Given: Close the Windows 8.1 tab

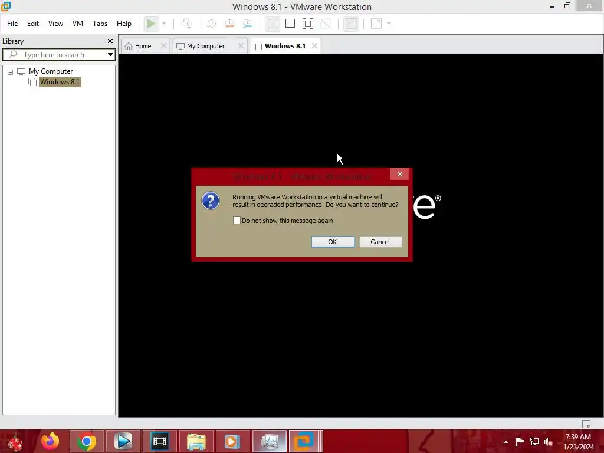Looking at the screenshot, I should pyautogui.click(x=314, y=46).
